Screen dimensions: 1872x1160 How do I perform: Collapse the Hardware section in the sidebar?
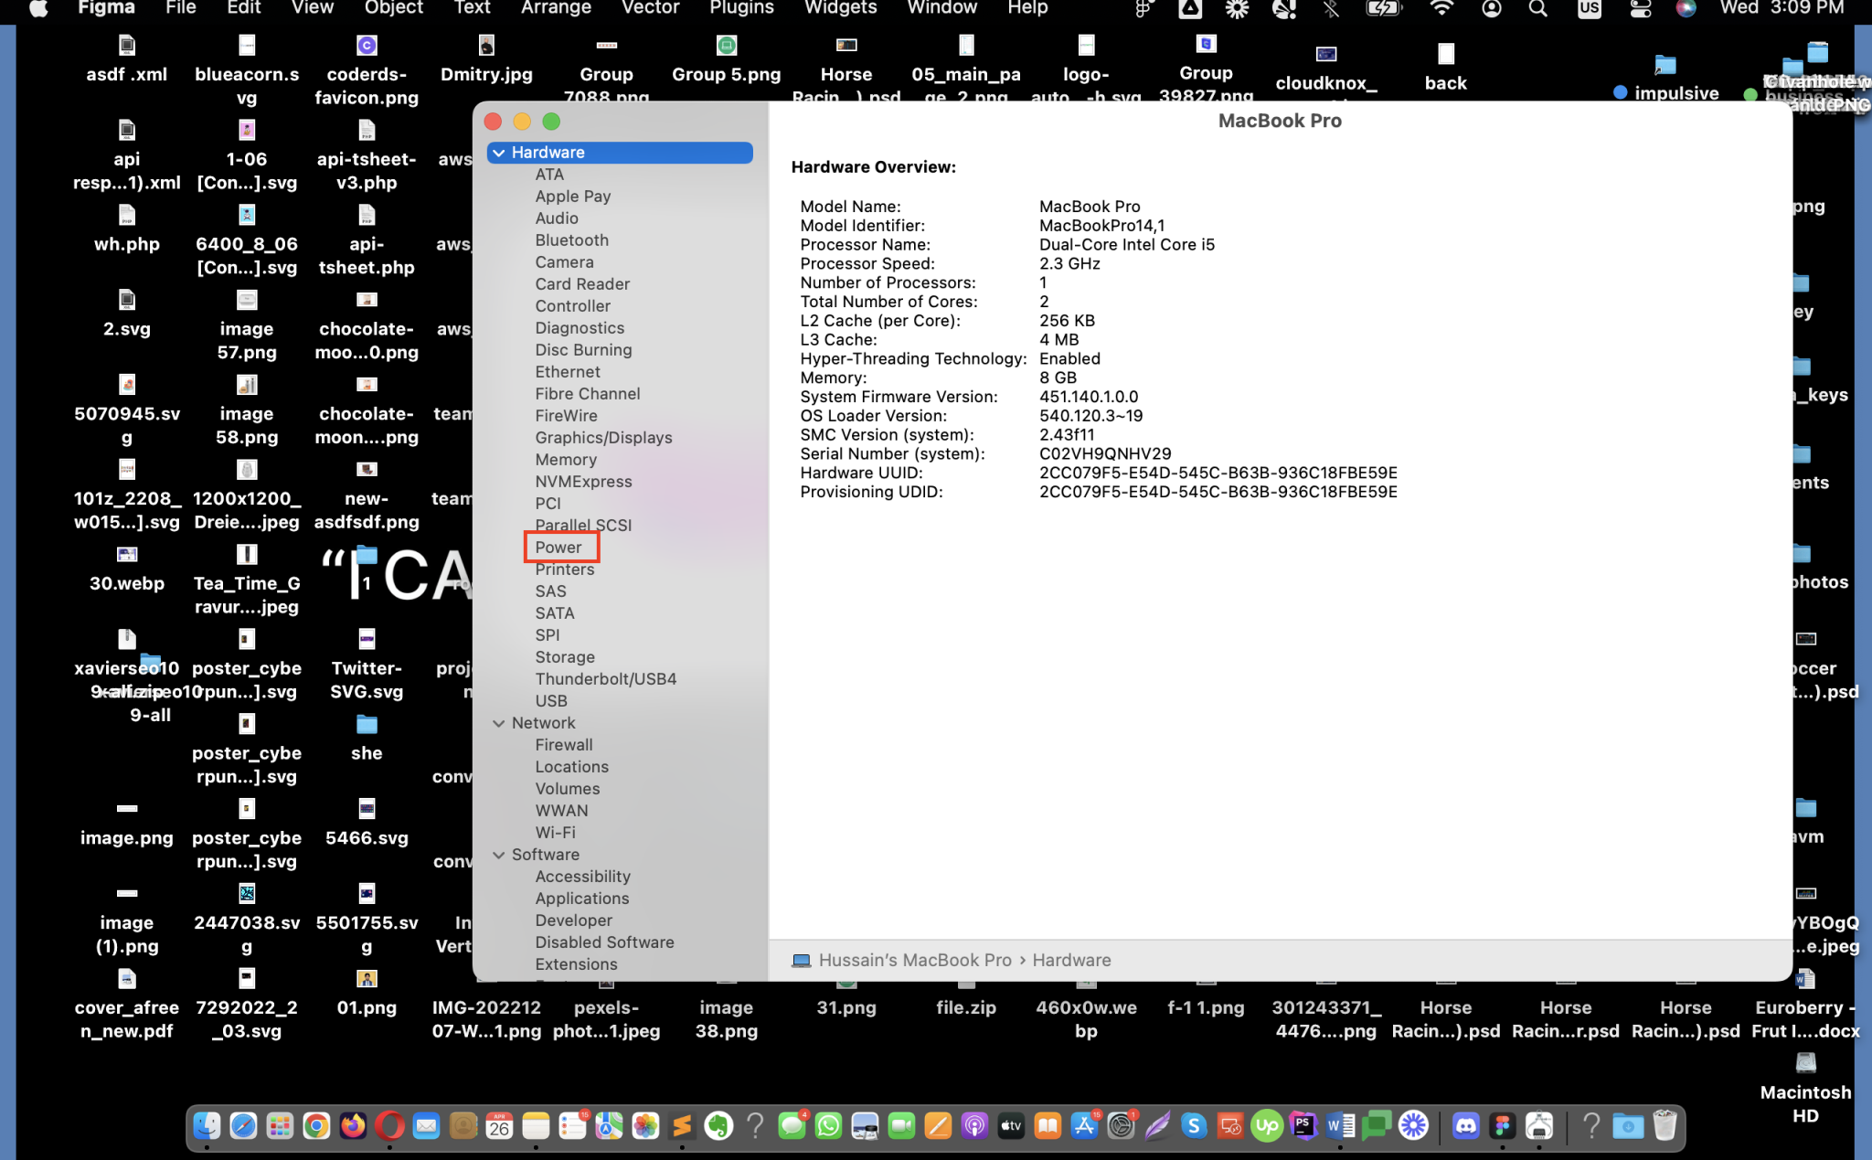500,153
